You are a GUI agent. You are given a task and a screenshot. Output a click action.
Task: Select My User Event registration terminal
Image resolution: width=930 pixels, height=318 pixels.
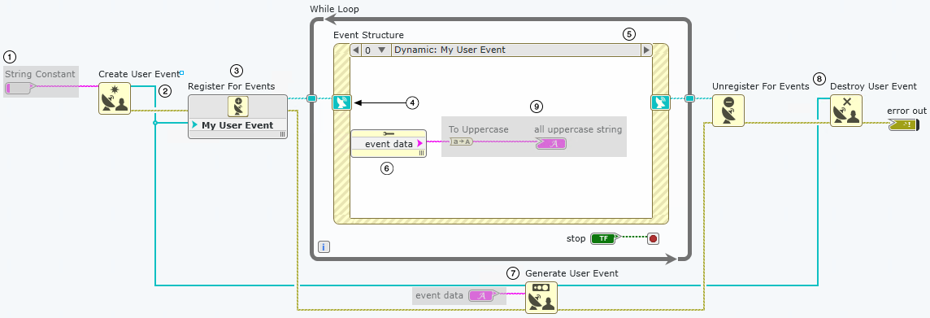[x=238, y=125]
